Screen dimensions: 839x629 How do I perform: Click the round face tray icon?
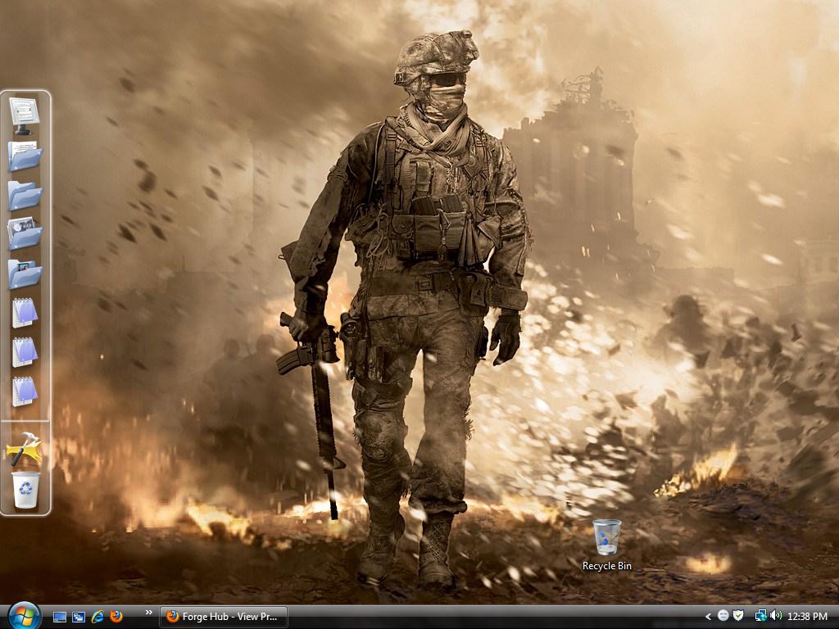723,616
